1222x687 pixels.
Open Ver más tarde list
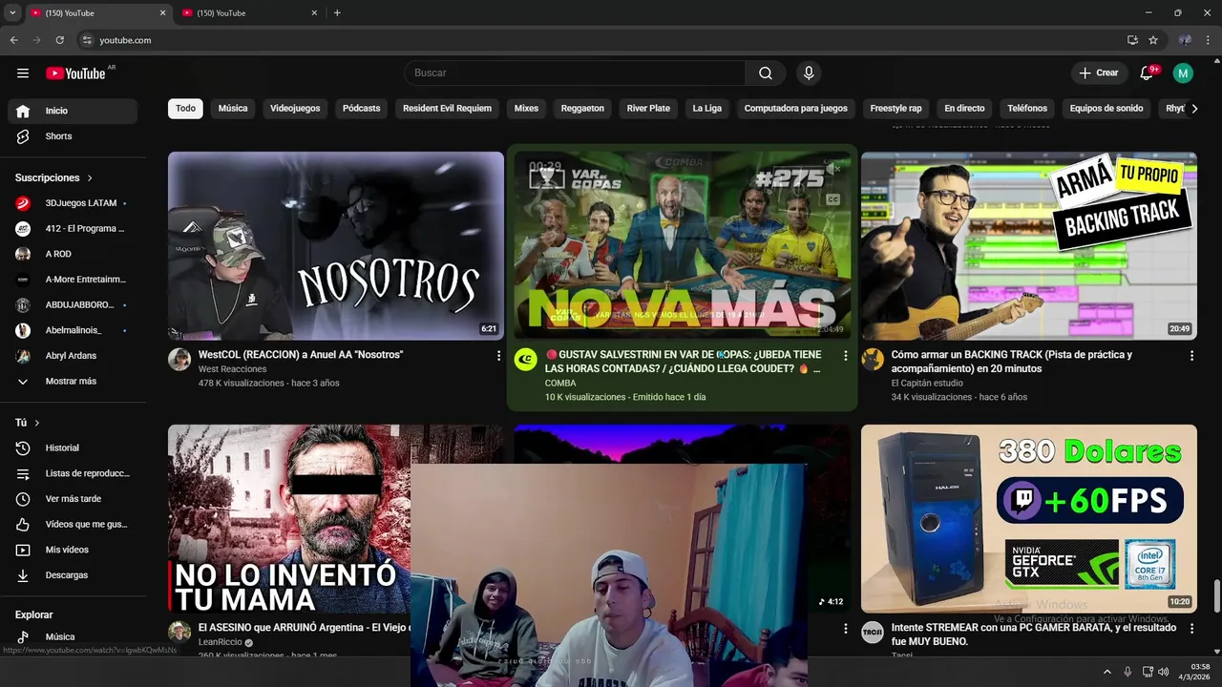point(73,499)
